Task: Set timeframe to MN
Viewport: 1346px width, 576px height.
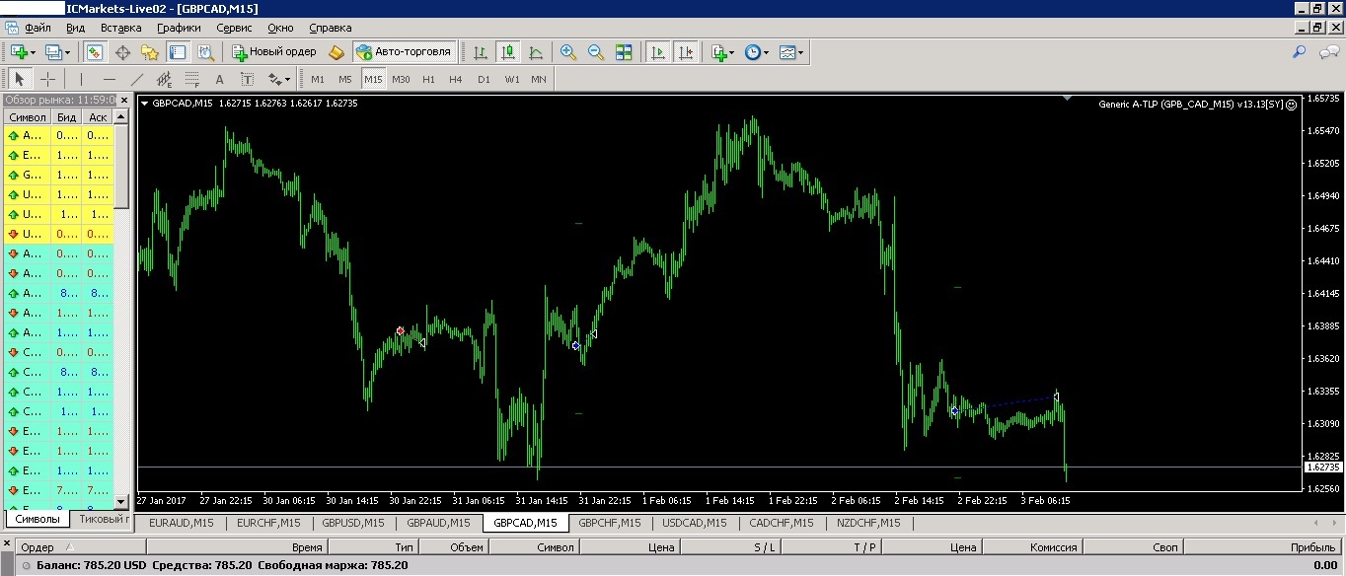Action: (x=539, y=79)
